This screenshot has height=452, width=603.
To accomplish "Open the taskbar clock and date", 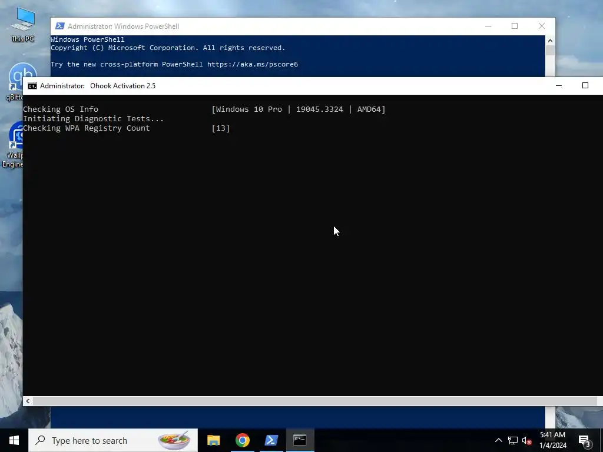I will tap(552, 440).
